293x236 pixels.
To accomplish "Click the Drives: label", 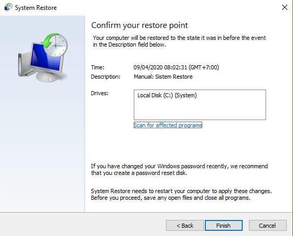I will tap(100, 93).
